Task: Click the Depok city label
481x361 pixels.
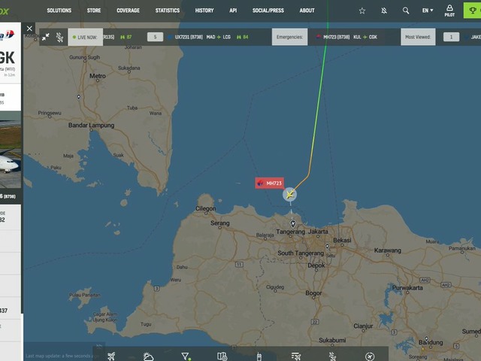Action: click(316, 265)
